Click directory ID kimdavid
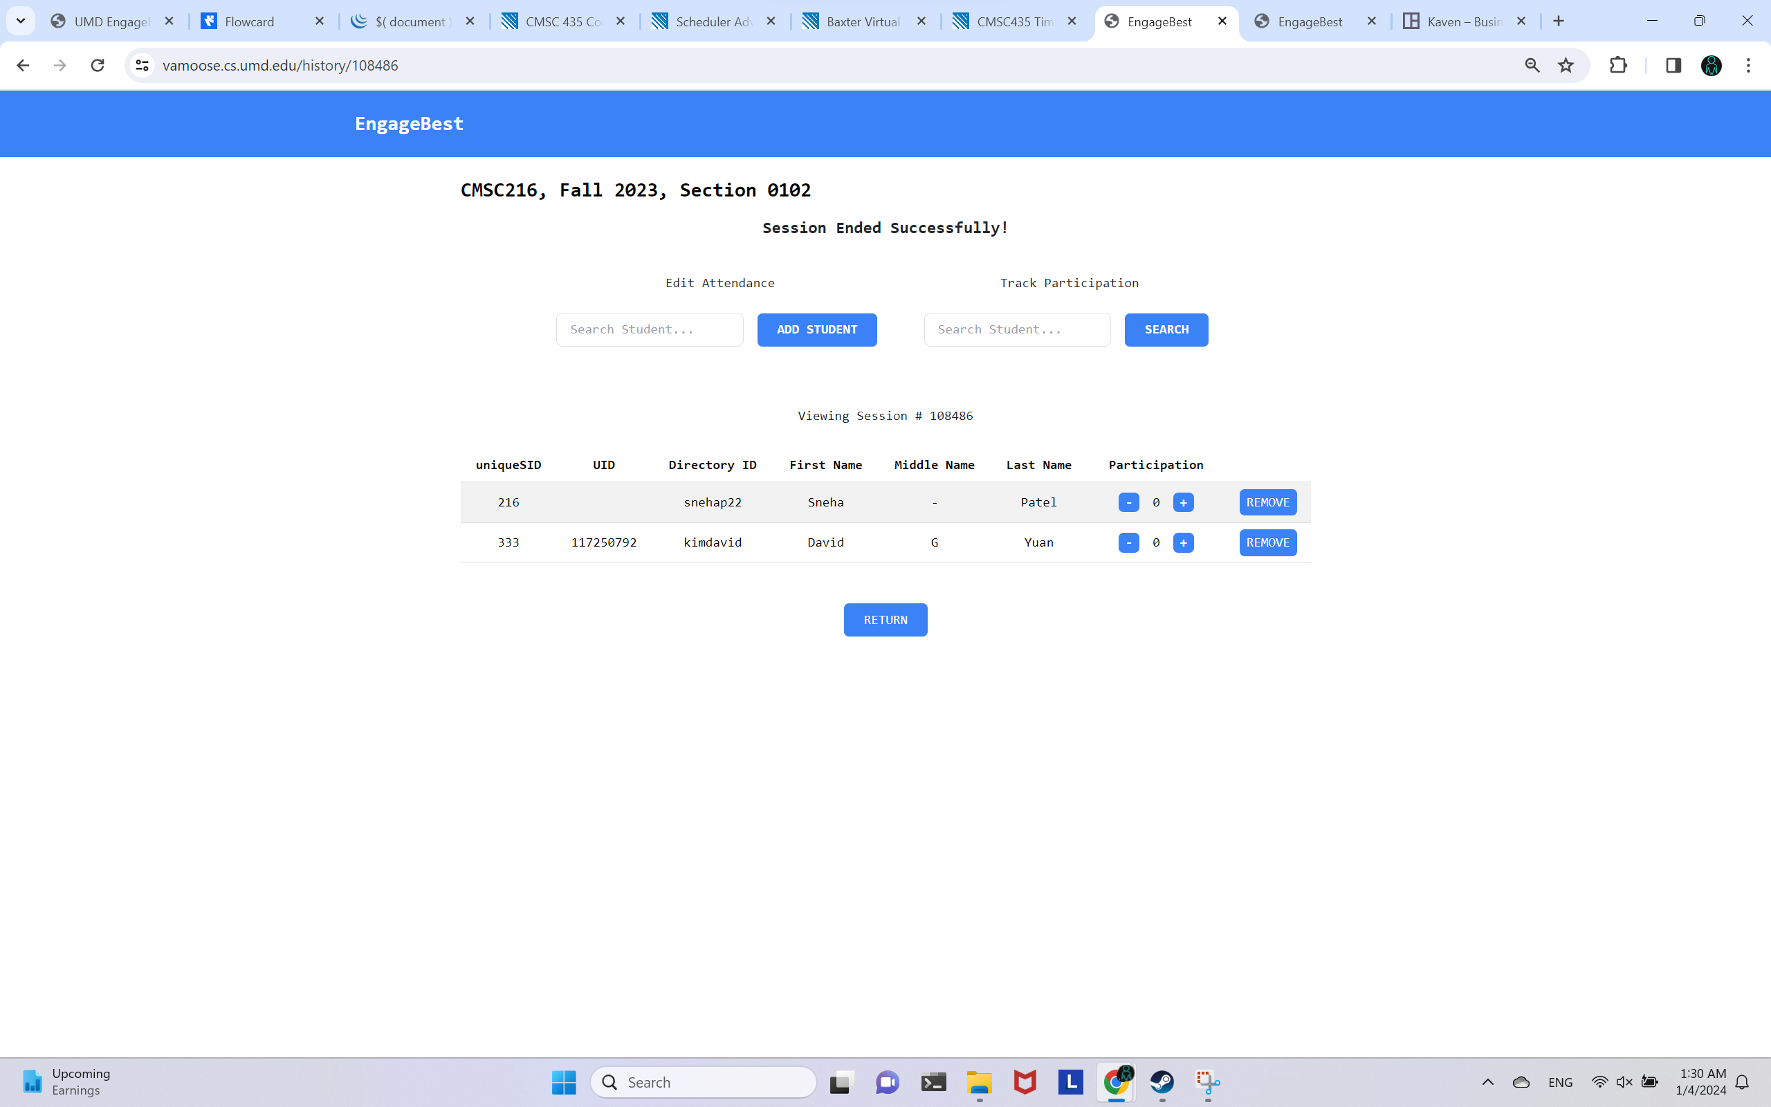 [x=713, y=542]
